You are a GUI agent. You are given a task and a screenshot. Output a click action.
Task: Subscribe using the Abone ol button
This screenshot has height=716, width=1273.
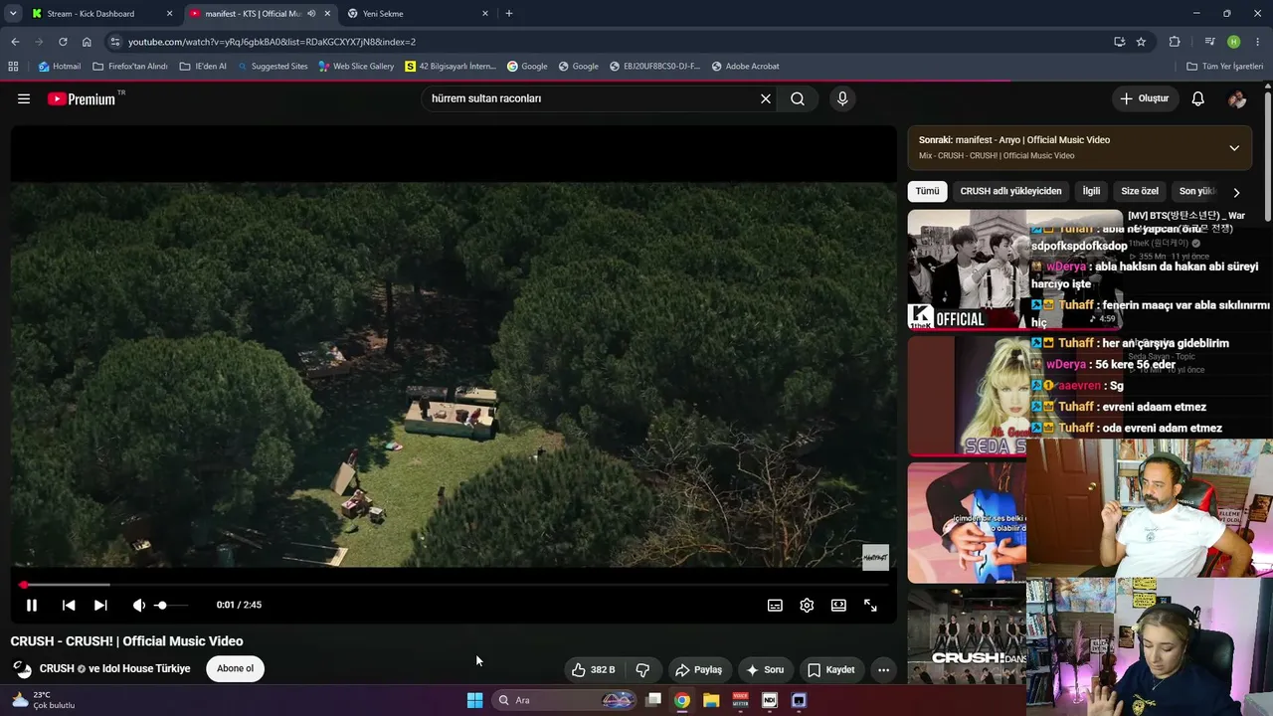pyautogui.click(x=236, y=668)
